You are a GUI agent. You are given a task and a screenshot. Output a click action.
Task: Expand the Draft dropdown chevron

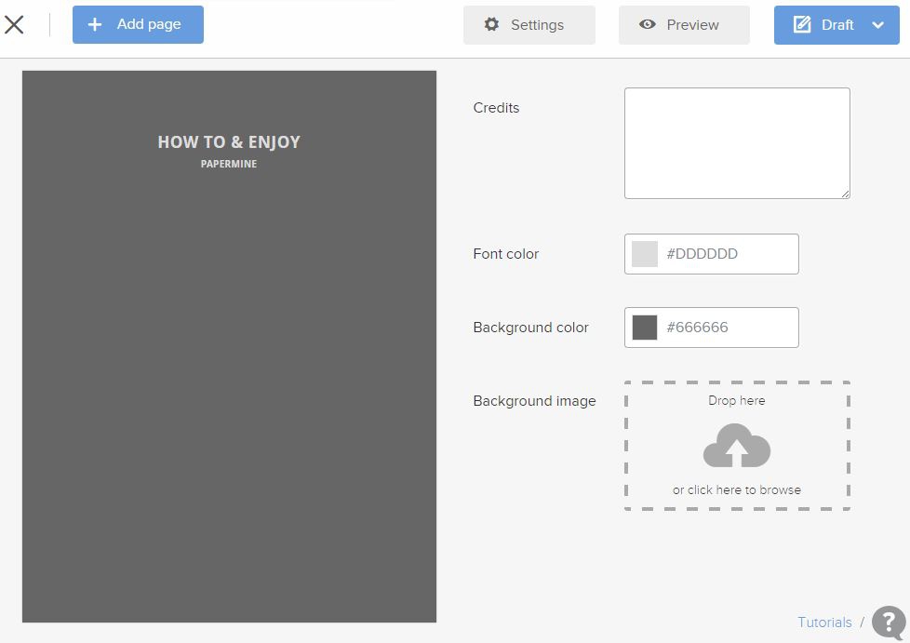tap(877, 25)
